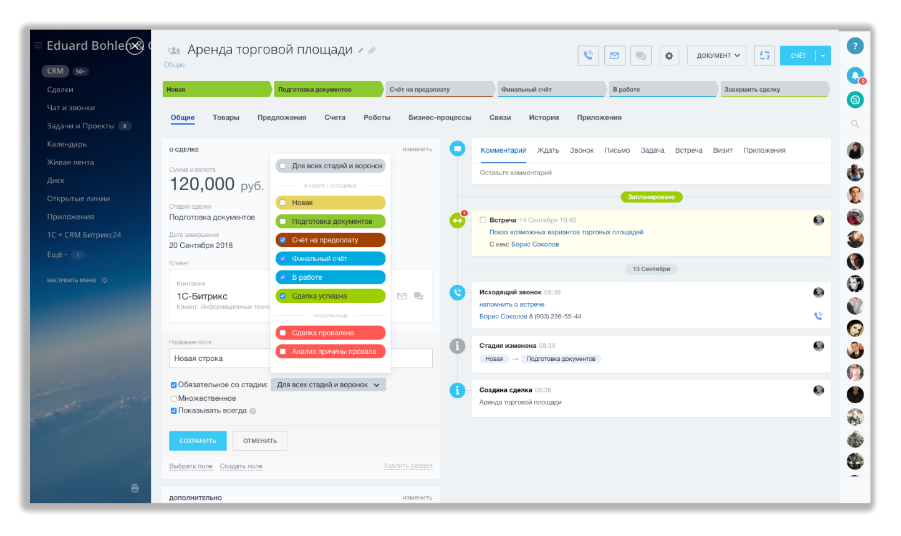The image size is (901, 536).
Task: Enable the 'Множественное' checkbox
Action: tap(174, 398)
